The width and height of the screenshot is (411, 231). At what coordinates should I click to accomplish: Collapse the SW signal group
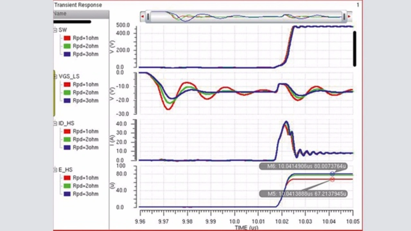55,30
